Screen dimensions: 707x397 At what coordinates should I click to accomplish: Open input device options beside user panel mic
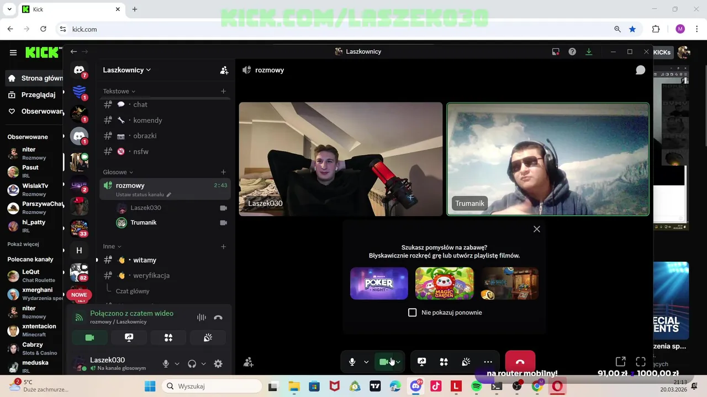coord(177,363)
